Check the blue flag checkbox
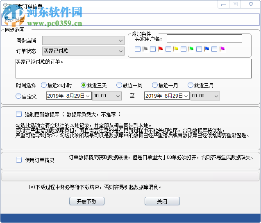The image size is (261, 223). point(199,49)
